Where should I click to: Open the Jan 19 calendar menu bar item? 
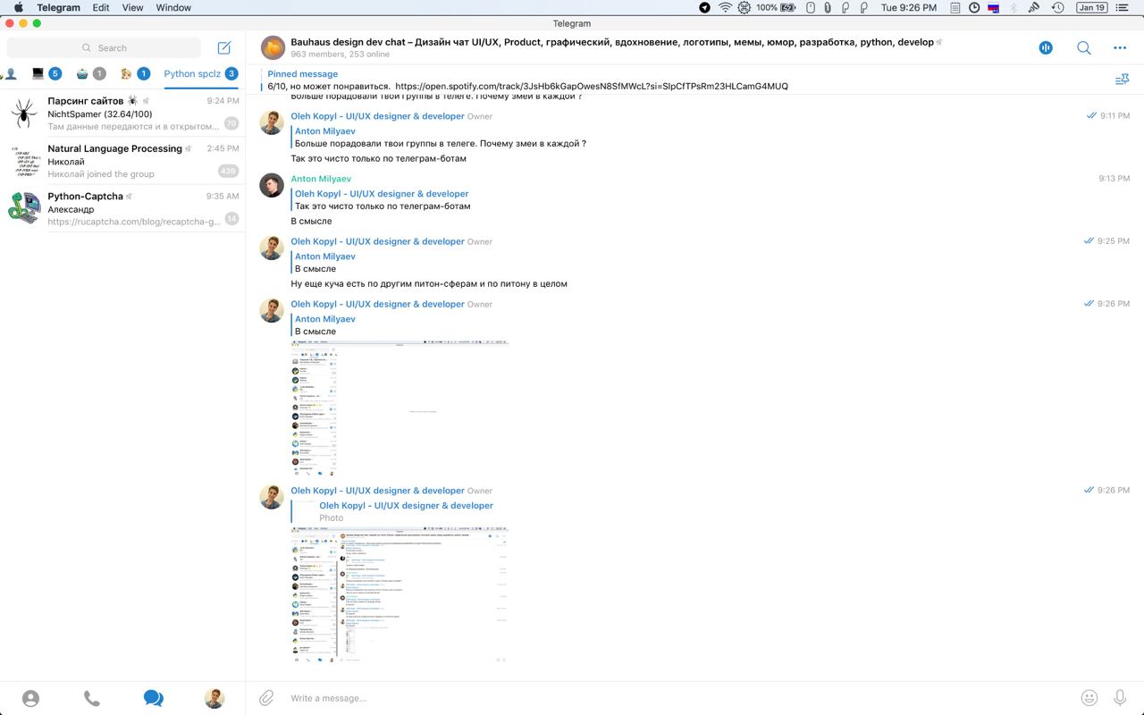click(1091, 7)
